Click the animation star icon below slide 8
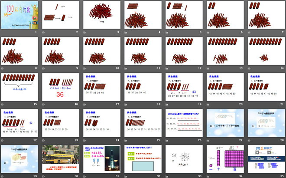Viewport: 286px width, 178px height. 3,68
